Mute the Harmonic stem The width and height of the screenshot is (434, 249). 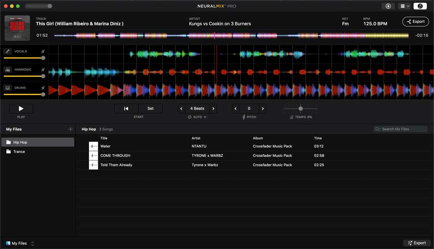pos(43,69)
